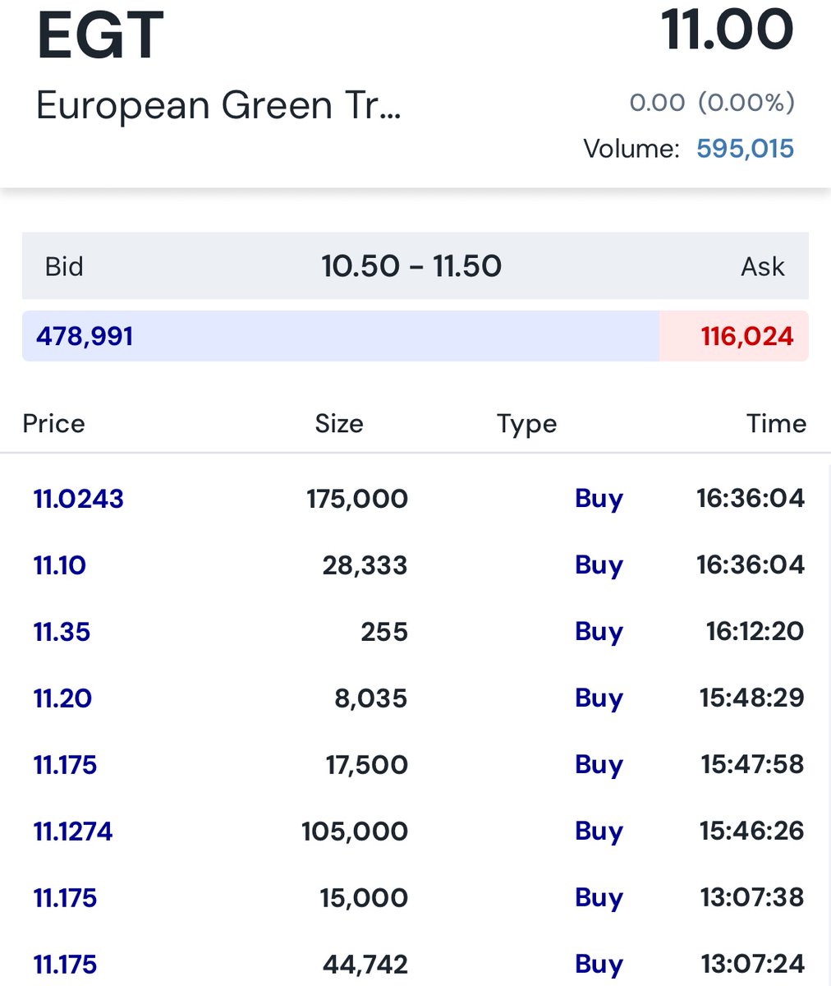Open the 11.20 trade at 15:48:29
This screenshot has width=831, height=986.
point(415,698)
